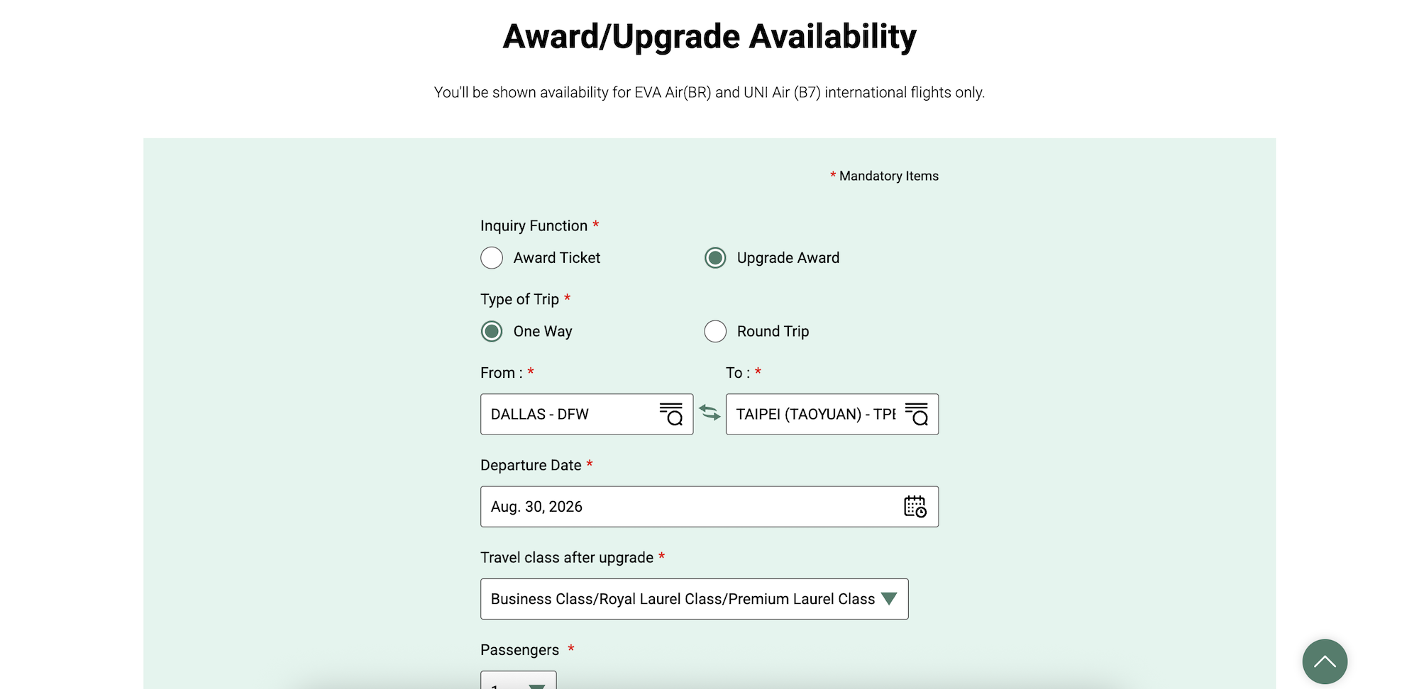Click the Award Ticket label text

557,258
